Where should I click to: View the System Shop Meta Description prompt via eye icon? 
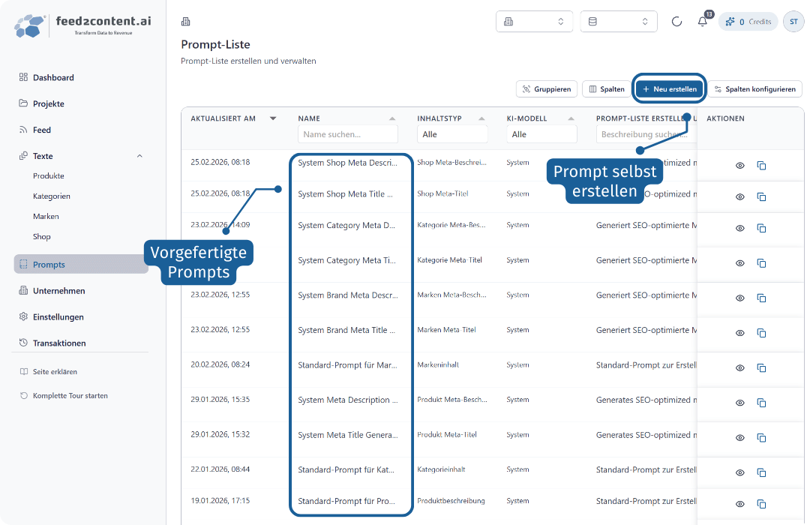click(x=739, y=166)
